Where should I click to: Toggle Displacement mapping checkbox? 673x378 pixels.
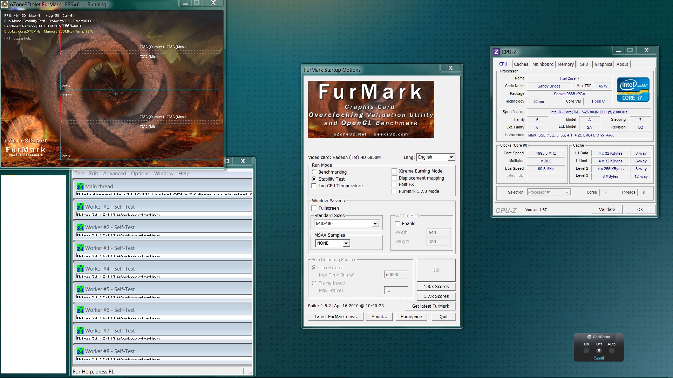pos(394,178)
